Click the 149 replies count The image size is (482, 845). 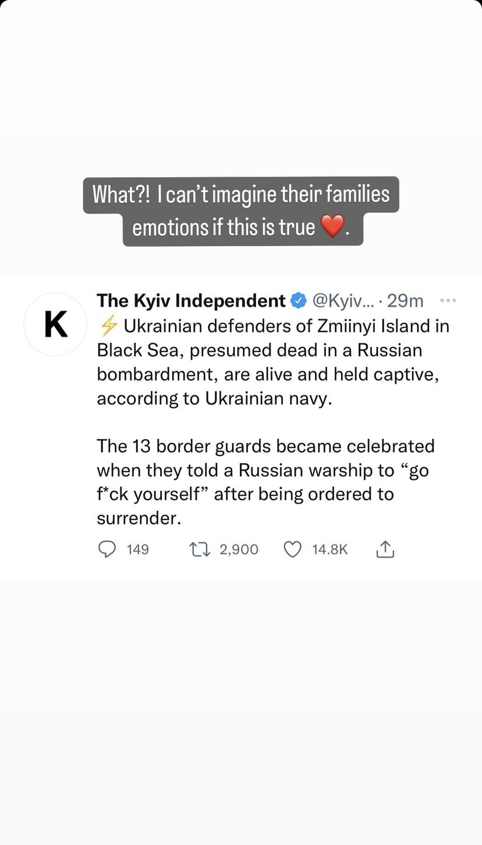[138, 549]
